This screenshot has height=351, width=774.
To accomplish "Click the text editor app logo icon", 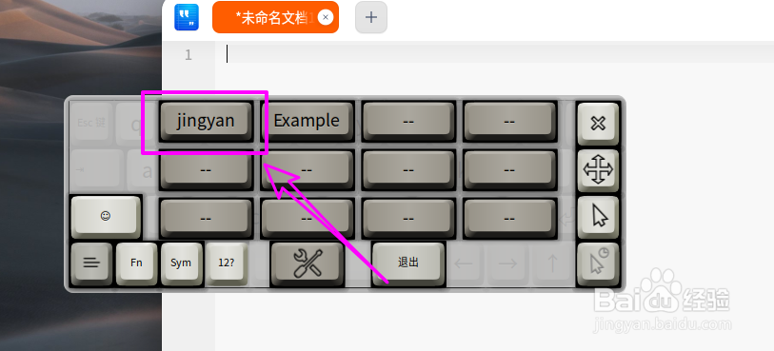I will click(x=187, y=17).
